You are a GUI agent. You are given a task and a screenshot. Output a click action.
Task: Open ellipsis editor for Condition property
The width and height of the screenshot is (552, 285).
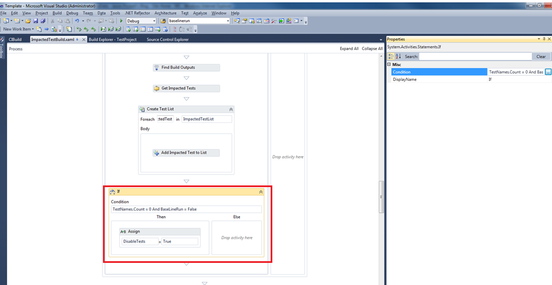coord(548,72)
